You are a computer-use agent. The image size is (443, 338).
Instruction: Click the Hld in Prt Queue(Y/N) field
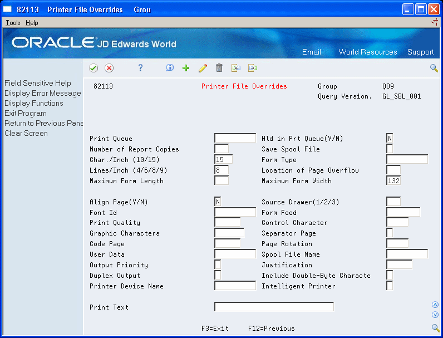coord(390,138)
